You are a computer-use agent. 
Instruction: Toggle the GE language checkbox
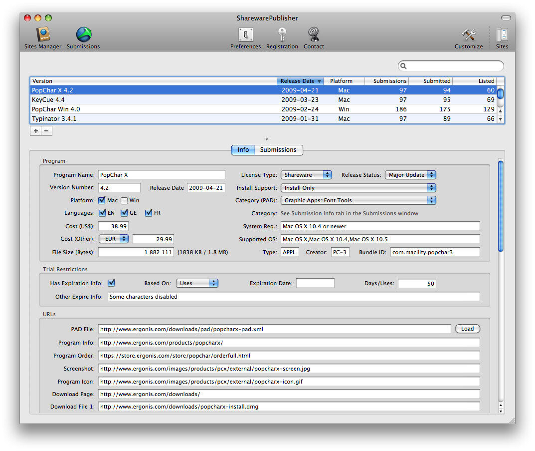tap(124, 213)
